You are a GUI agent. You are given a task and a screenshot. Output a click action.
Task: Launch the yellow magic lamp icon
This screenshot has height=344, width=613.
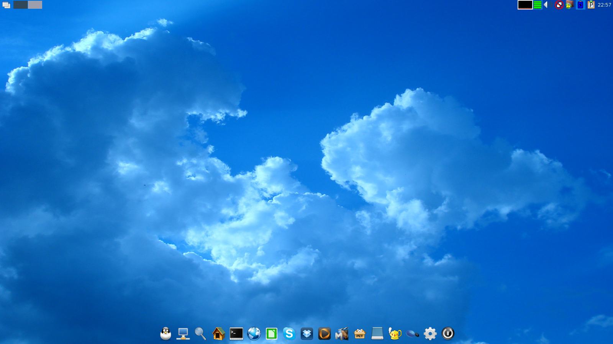pyautogui.click(x=395, y=334)
